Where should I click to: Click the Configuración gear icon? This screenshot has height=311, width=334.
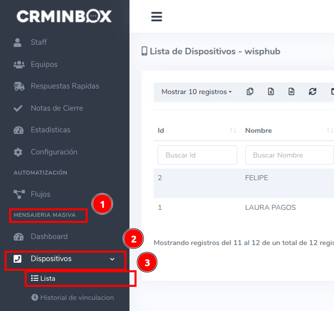[x=18, y=152]
